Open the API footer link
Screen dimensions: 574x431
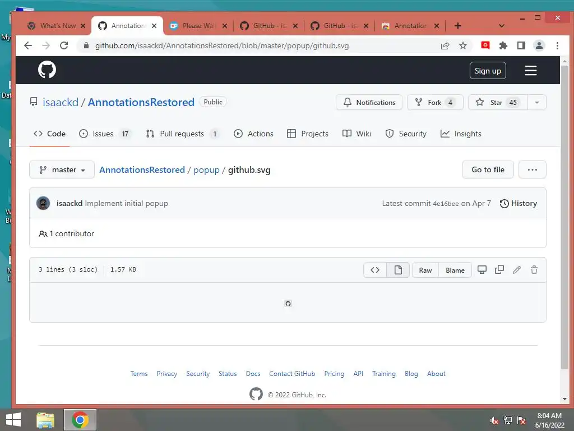358,373
